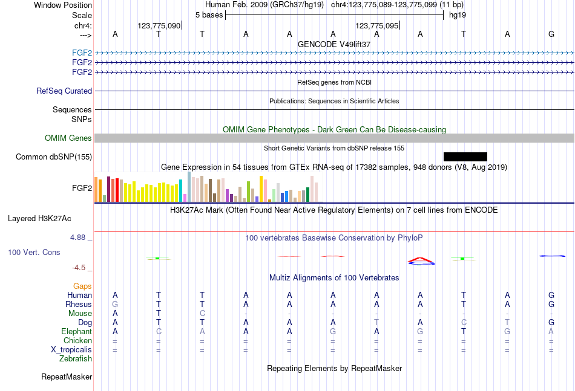Open the 100 Vert. Cons label
This screenshot has width=575, height=391.
(x=34, y=252)
